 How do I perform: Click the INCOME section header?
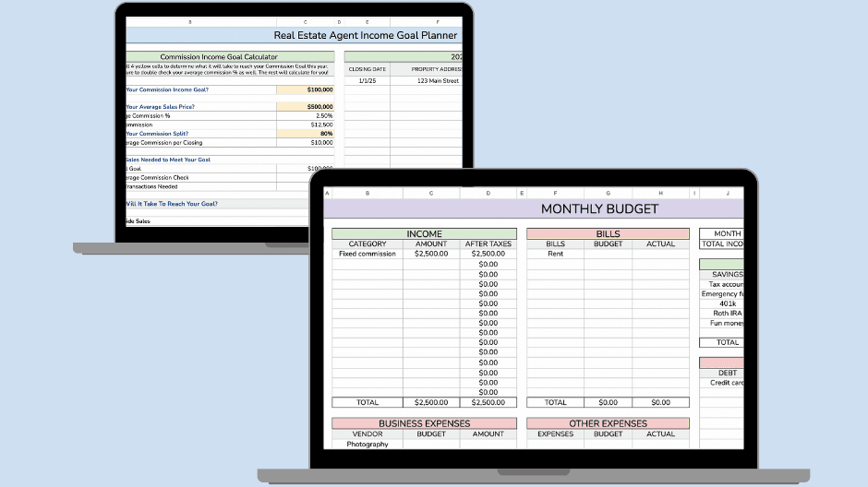tap(424, 234)
